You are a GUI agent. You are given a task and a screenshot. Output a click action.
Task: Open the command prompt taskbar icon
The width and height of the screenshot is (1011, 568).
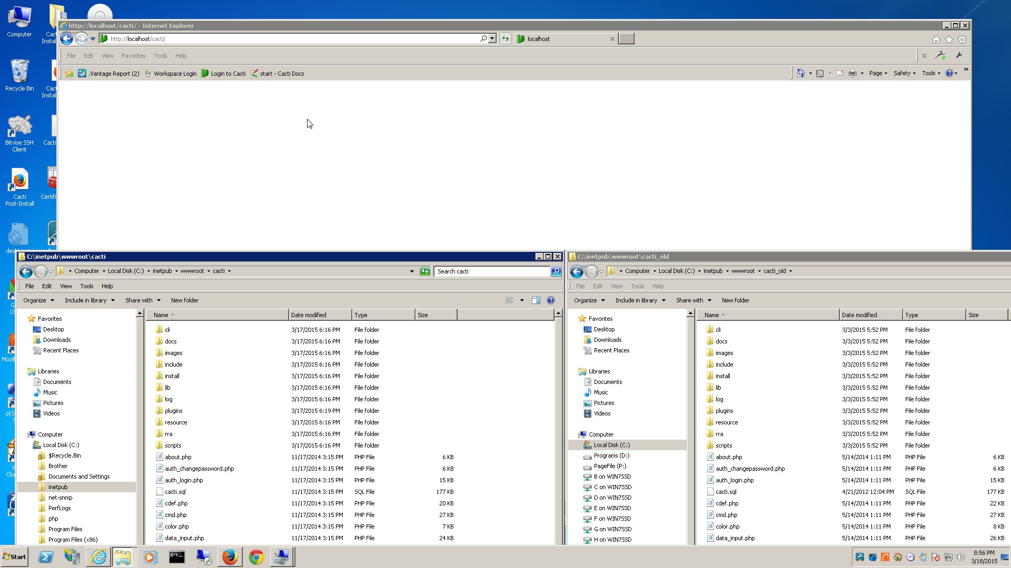[x=177, y=557]
